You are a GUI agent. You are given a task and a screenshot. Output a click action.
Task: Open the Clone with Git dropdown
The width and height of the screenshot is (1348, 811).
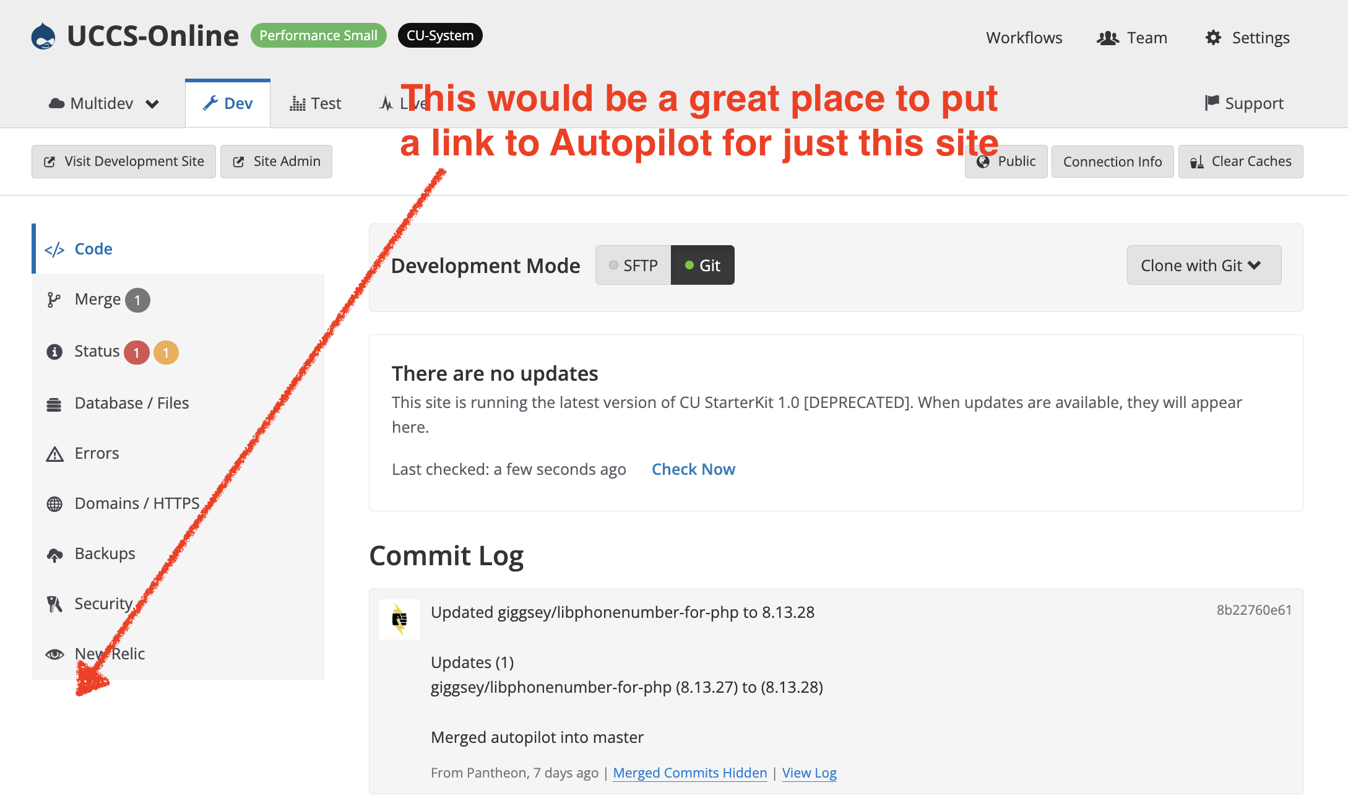coord(1203,265)
